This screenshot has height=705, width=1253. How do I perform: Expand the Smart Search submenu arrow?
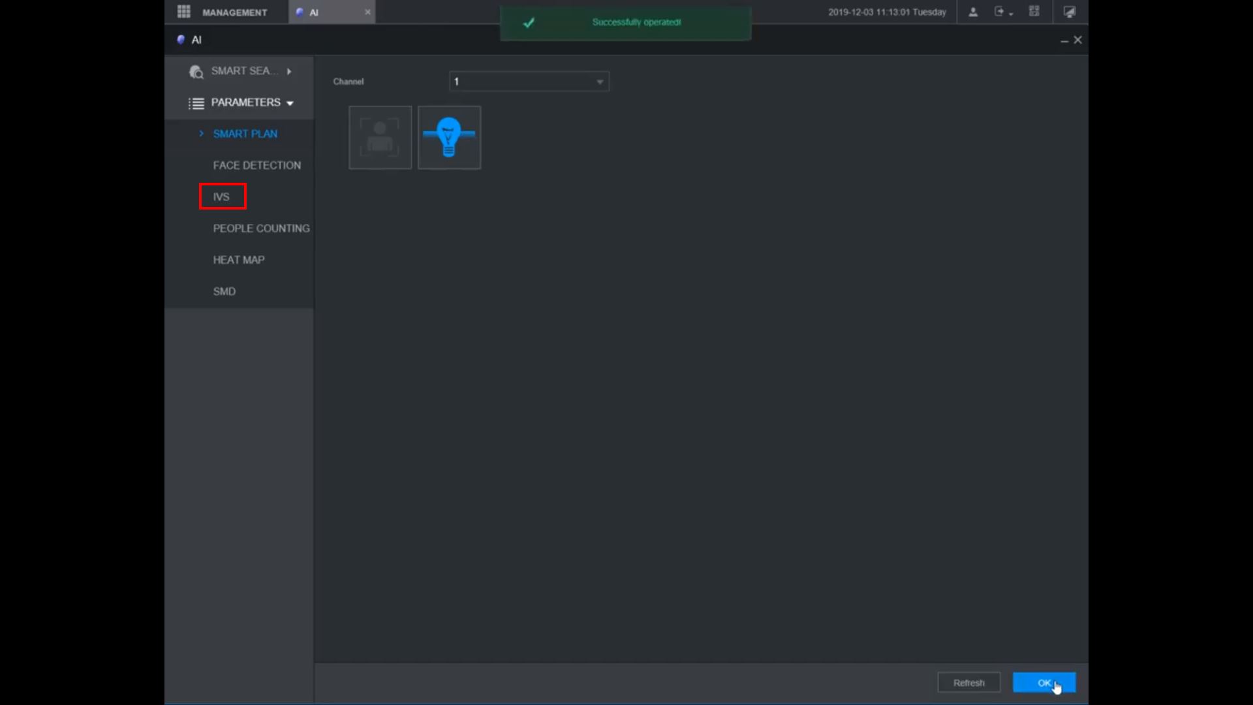point(289,72)
